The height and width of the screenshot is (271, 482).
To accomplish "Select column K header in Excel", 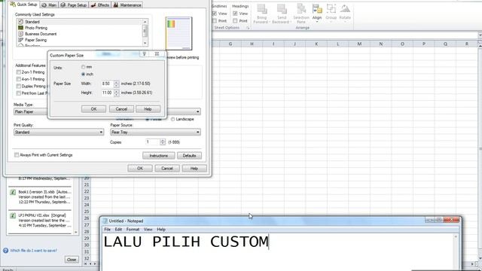I will (x=316, y=44).
